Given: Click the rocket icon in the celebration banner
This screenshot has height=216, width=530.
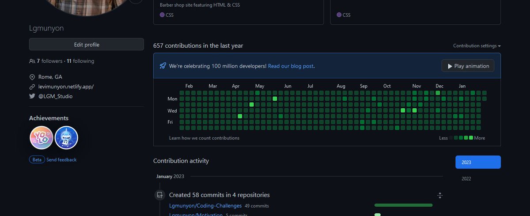Looking at the screenshot, I should pos(163,66).
